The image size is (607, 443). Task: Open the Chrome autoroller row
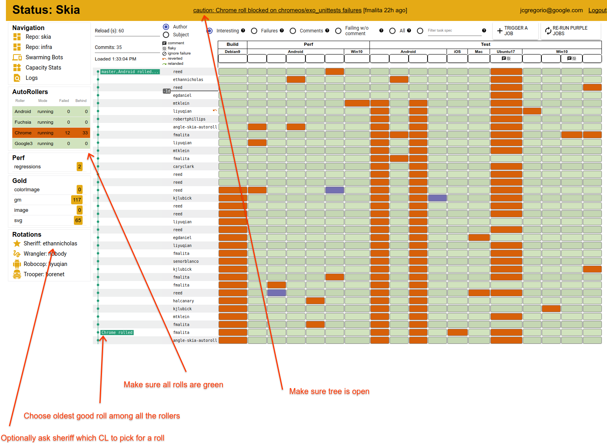(51, 133)
